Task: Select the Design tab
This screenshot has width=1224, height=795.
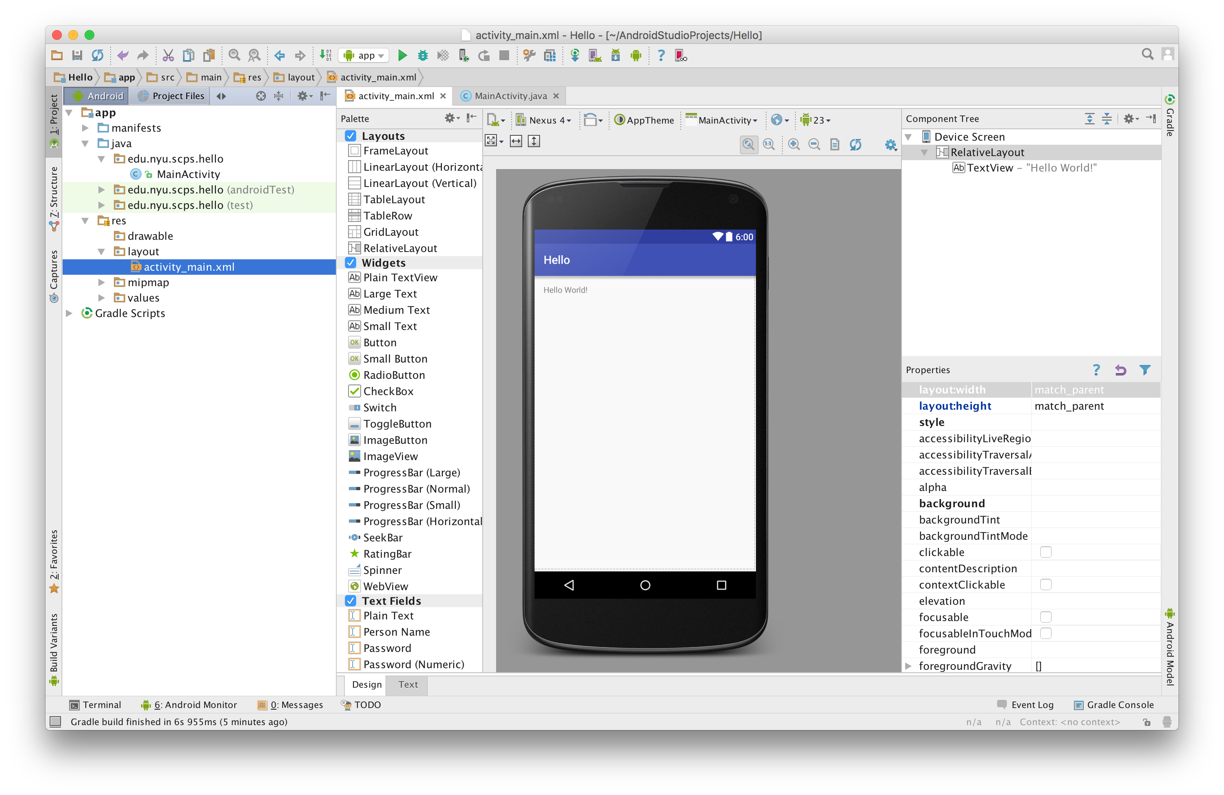Action: (x=367, y=684)
